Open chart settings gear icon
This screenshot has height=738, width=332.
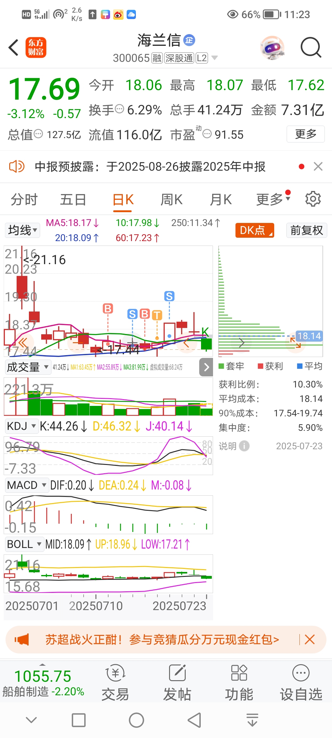pyautogui.click(x=313, y=199)
